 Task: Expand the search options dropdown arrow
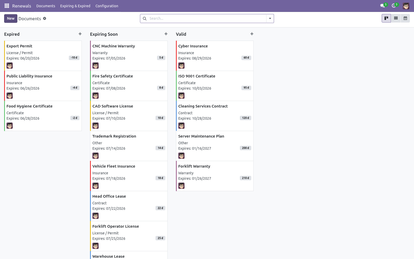[x=270, y=19]
